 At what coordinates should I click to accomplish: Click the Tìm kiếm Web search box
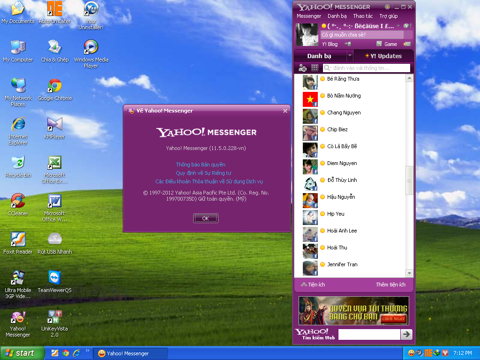(369, 334)
